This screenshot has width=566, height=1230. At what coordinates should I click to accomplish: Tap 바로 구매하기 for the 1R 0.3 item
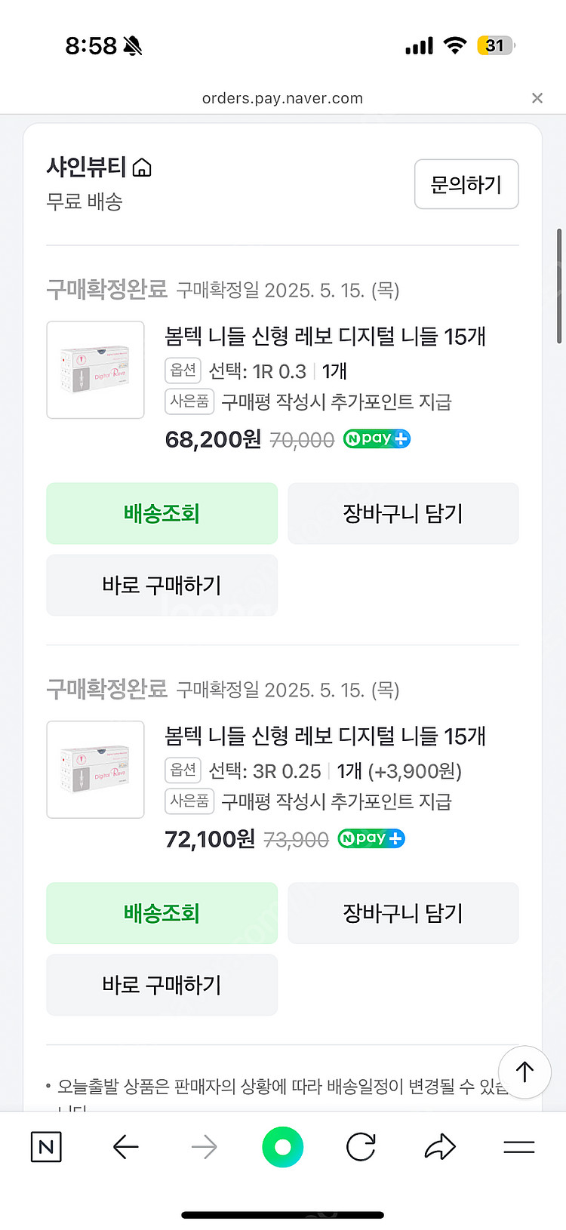(x=161, y=586)
